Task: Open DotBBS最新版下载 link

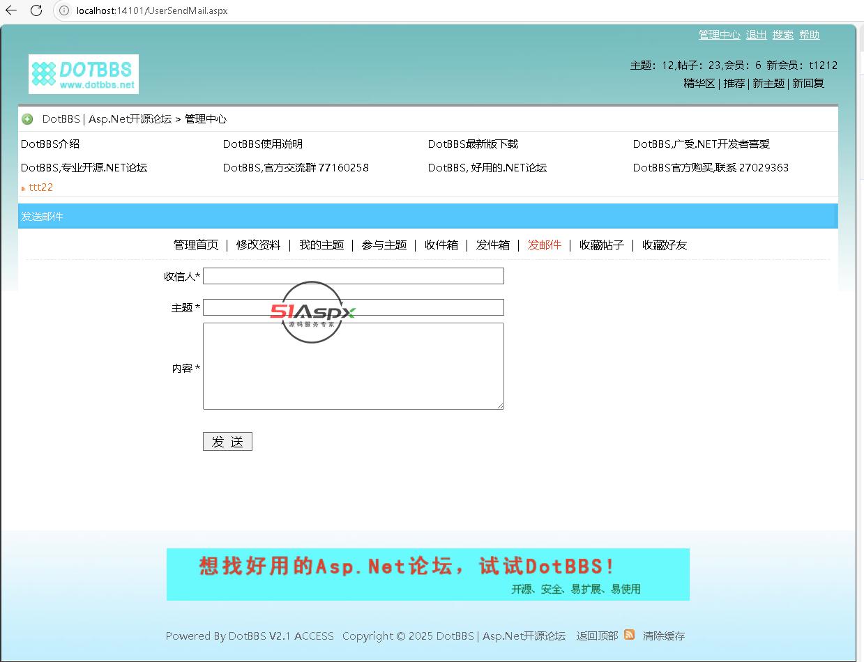Action: (x=473, y=144)
